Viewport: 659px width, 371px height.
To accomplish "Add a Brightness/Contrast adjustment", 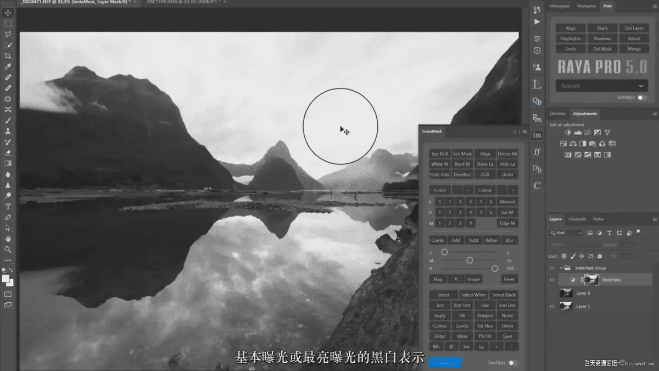I will coord(568,132).
